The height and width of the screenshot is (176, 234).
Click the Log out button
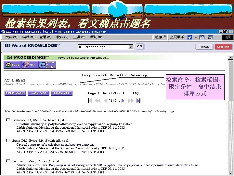[223, 47]
